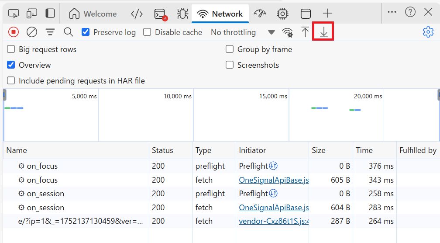Open network conditions wifi-gear icon
Image resolution: width=440 pixels, height=243 pixels.
click(x=287, y=32)
